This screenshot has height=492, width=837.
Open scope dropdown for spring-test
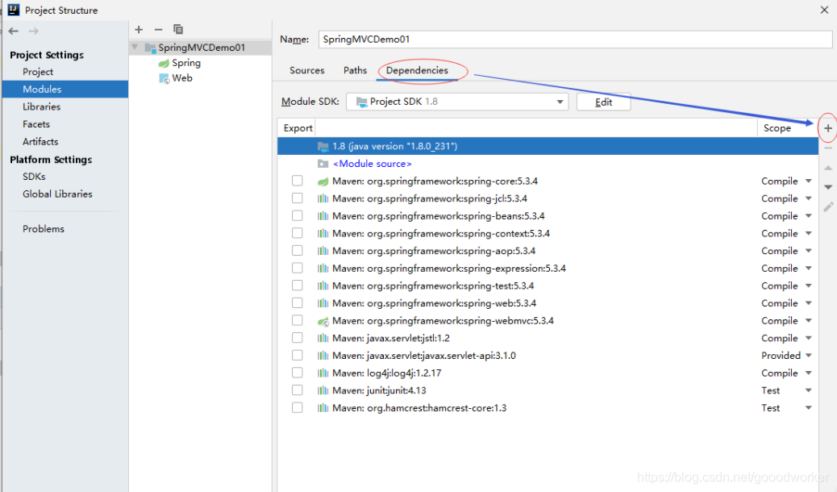pos(808,286)
